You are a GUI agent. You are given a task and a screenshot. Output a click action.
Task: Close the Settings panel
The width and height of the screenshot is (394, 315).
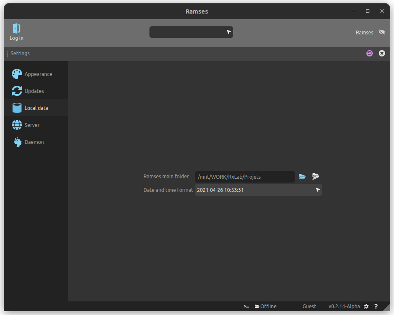(382, 53)
